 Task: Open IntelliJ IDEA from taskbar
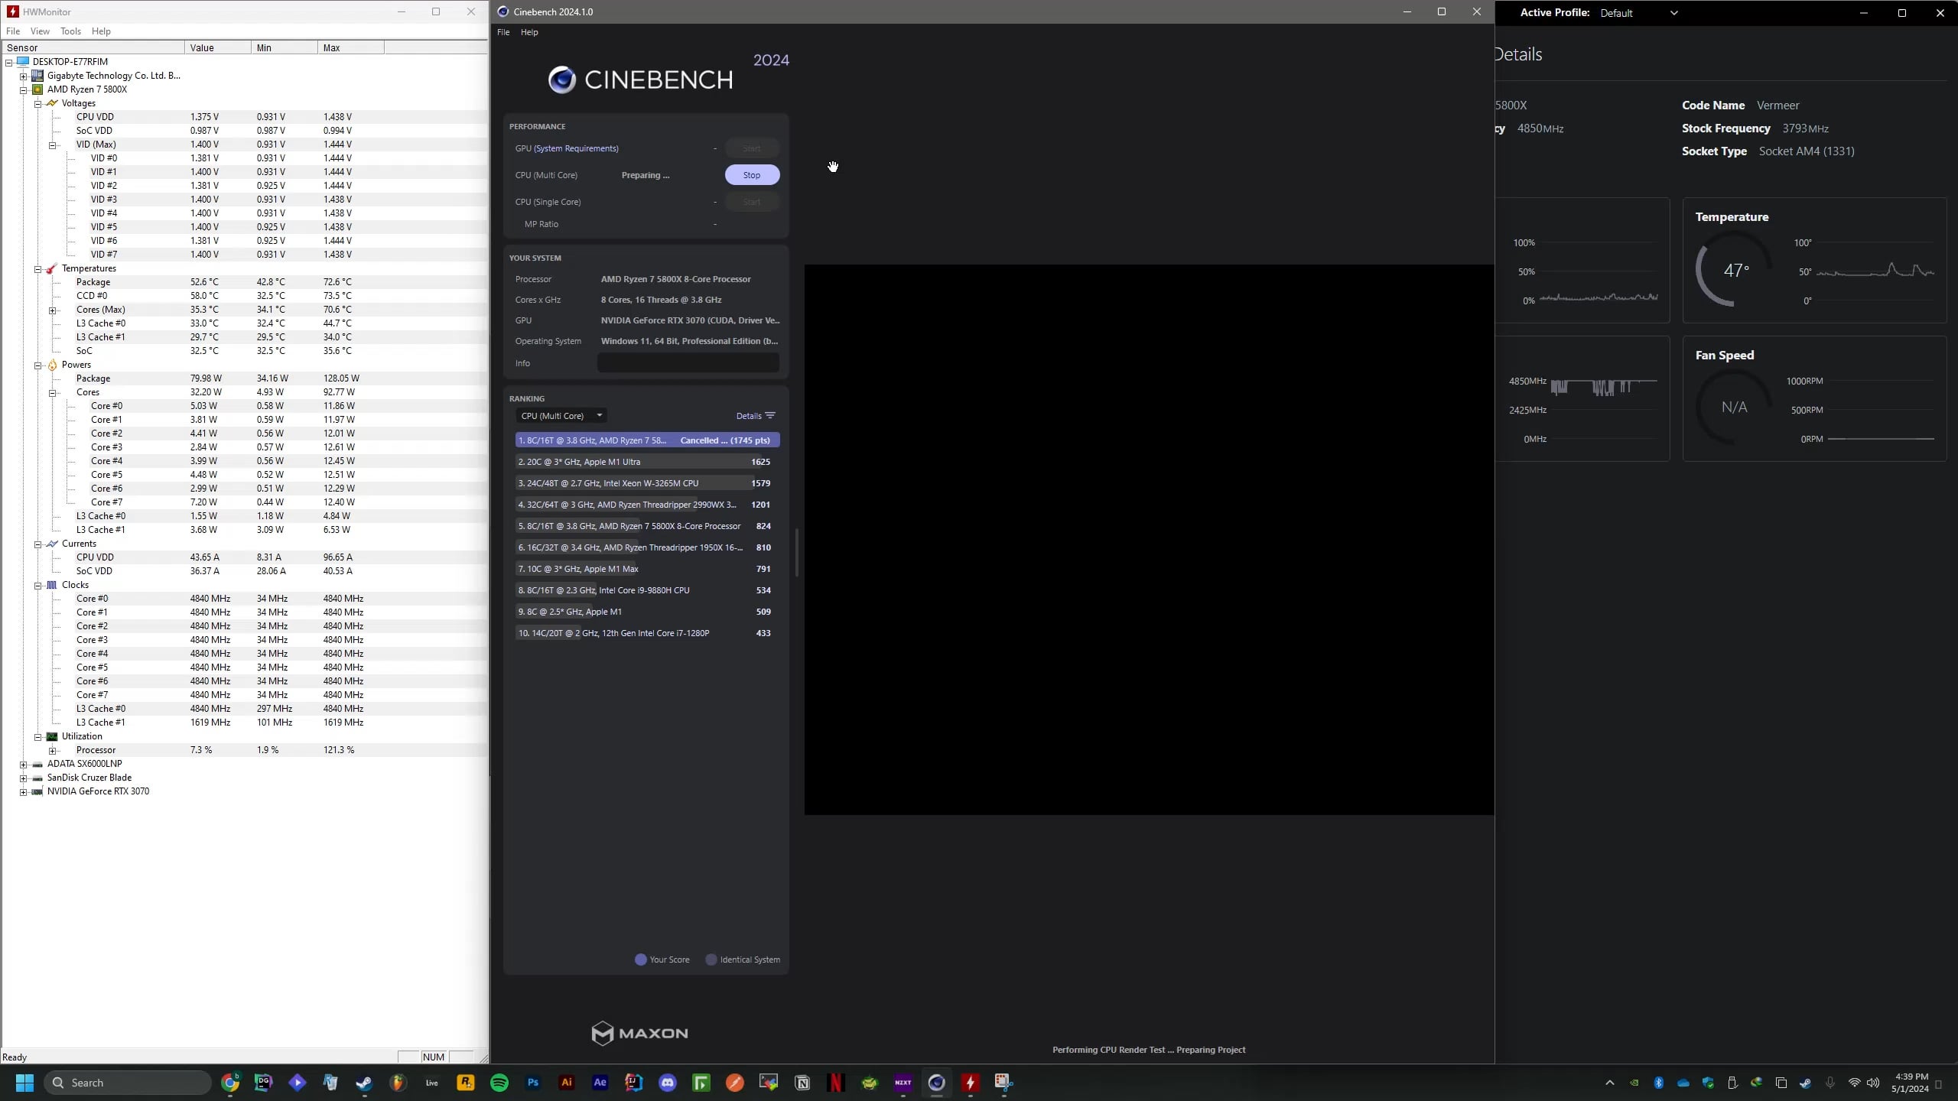[x=634, y=1083]
